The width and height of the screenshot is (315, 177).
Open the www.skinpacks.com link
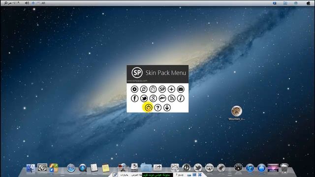[x=137, y=81]
